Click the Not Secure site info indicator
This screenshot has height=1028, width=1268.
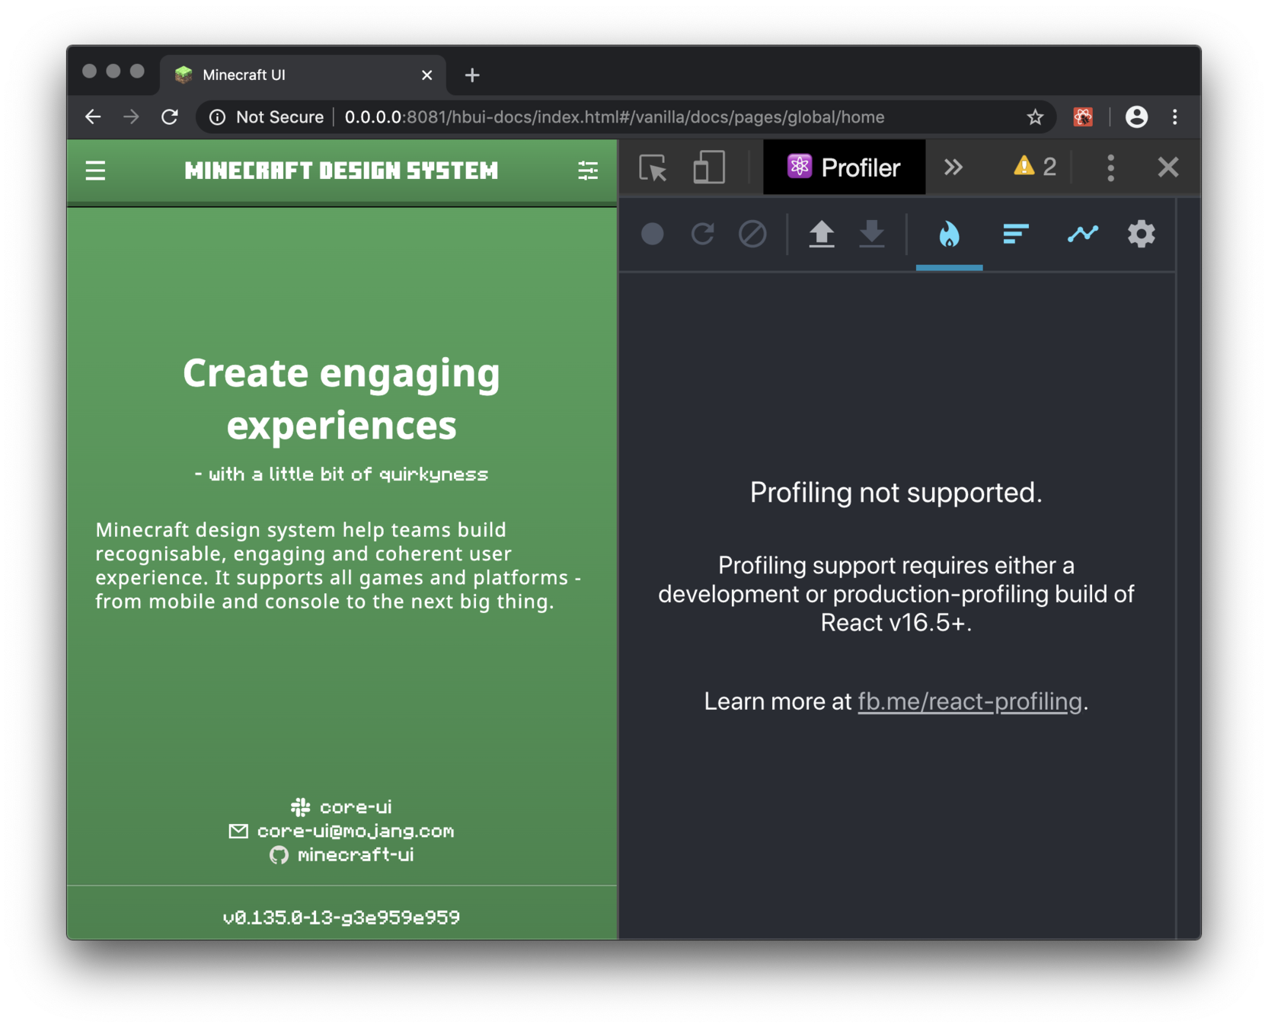click(267, 117)
